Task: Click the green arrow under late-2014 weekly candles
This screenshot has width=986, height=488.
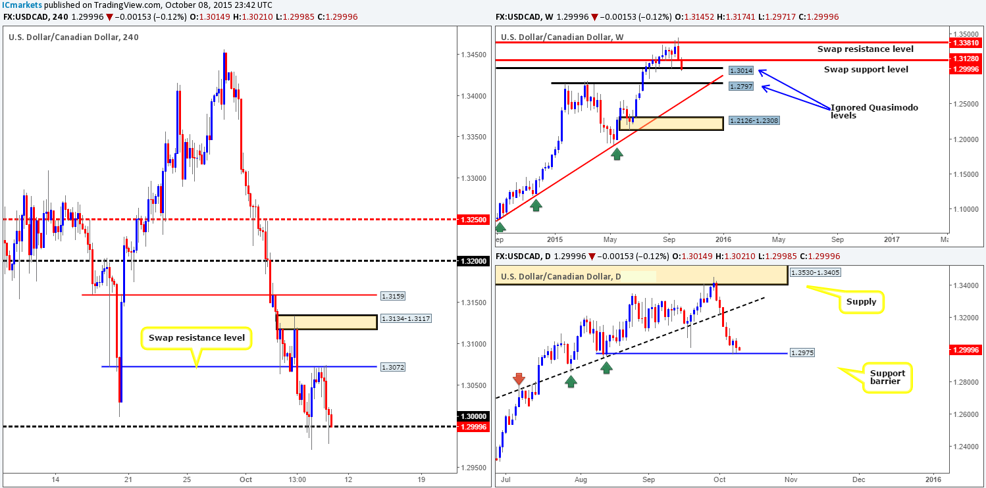Action: pyautogui.click(x=536, y=205)
